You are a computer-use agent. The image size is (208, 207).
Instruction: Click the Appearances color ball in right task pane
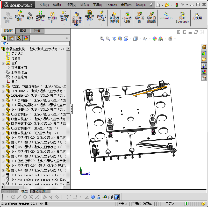pos(204,72)
